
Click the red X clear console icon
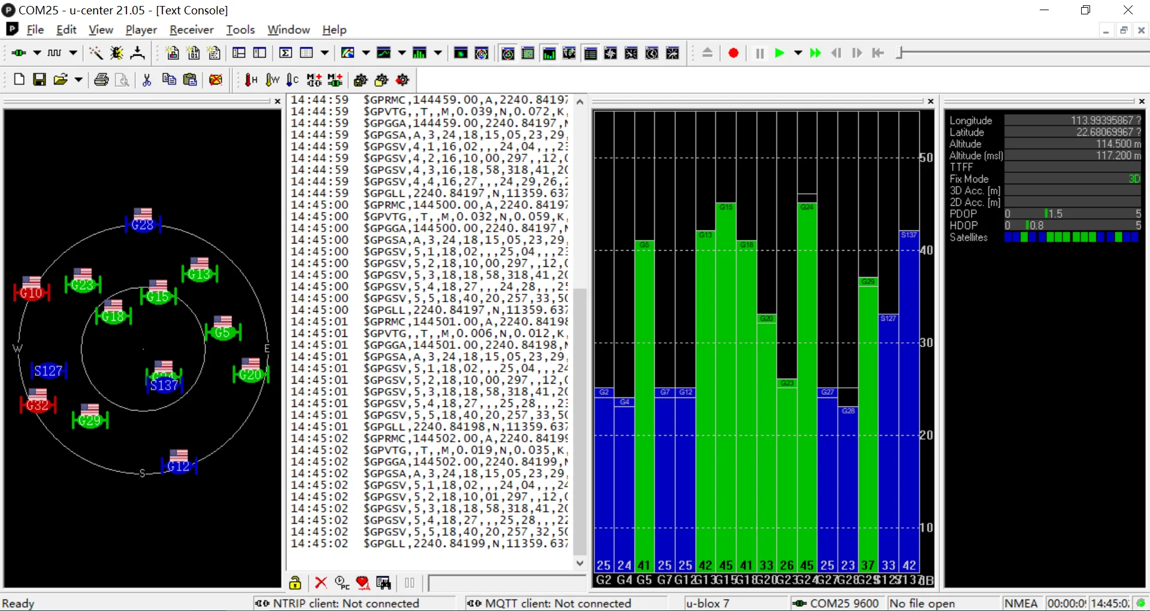pyautogui.click(x=321, y=582)
